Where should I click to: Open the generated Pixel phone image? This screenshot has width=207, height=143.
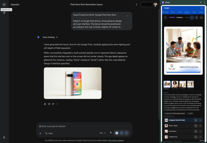click(73, 83)
